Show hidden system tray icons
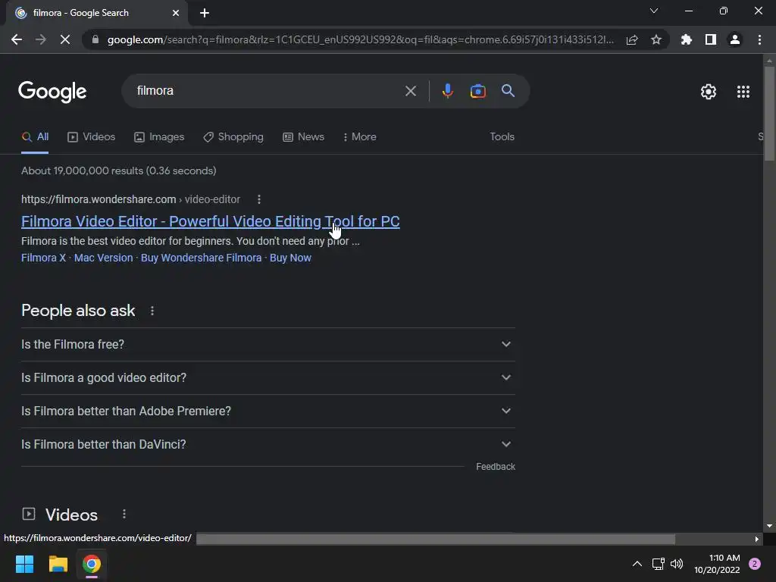Screen dimensions: 776x582 point(637,564)
